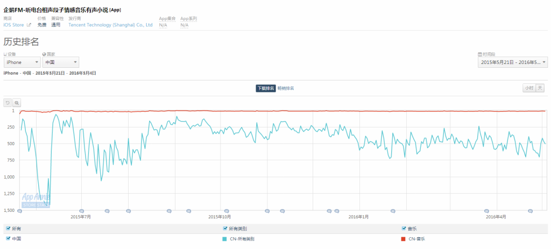This screenshot has height=249, width=551.
Task: Click the 2015年10月 axis label
Action: pyautogui.click(x=220, y=217)
